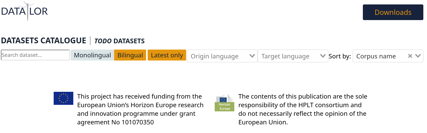The image size is (427, 133).
Task: Click the HPLT consortium disclaimer text
Action: [x=302, y=109]
